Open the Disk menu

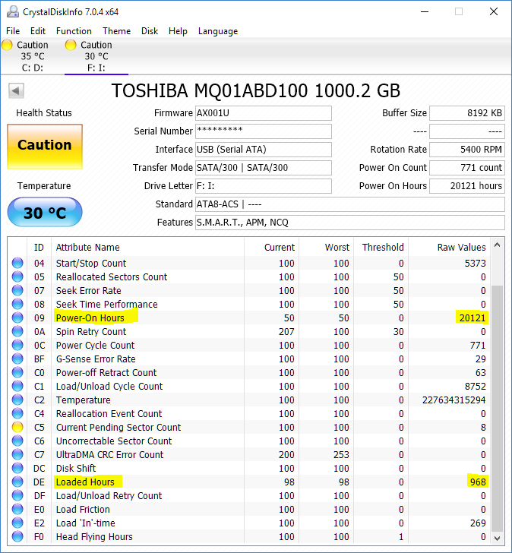click(x=150, y=31)
